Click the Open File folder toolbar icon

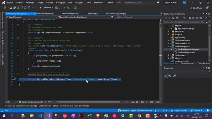coord(11,8)
